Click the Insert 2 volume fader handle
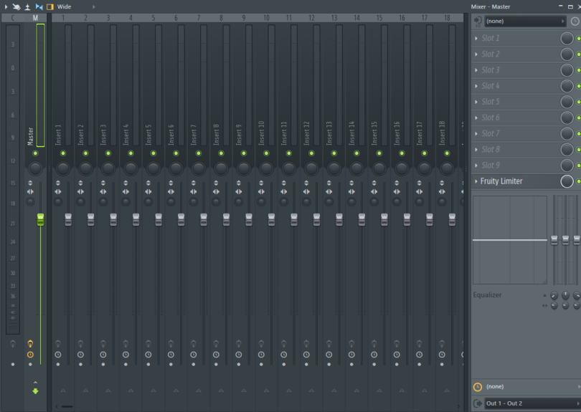The height and width of the screenshot is (412, 581). [91, 219]
